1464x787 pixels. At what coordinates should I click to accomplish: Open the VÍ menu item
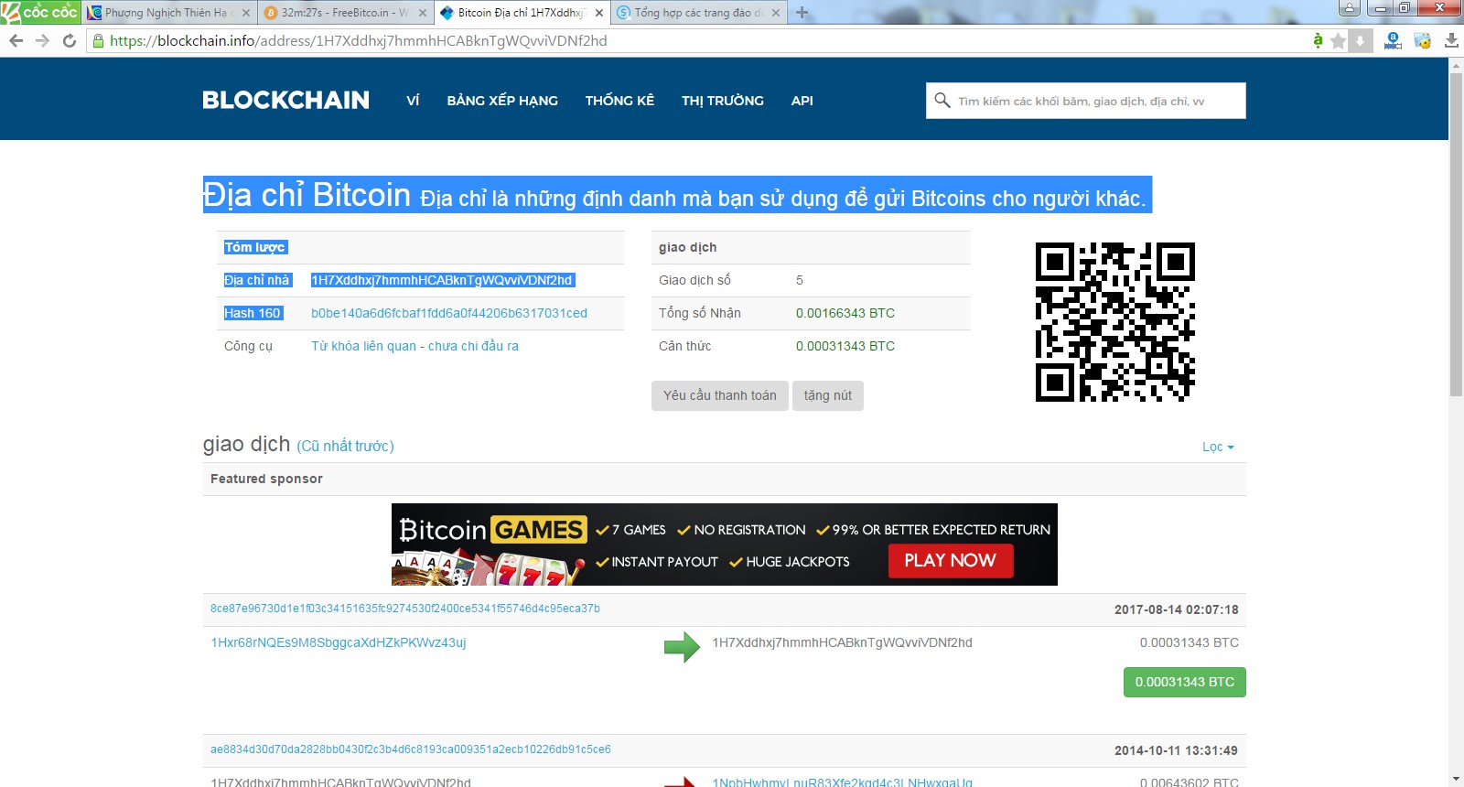[x=413, y=101]
